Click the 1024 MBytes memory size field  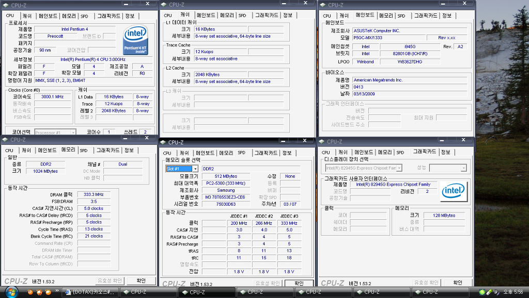click(45, 171)
